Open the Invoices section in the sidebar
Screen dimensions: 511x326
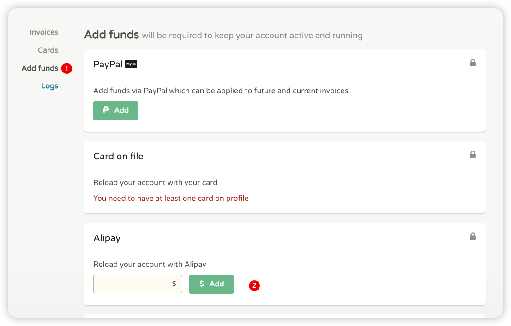(x=44, y=32)
